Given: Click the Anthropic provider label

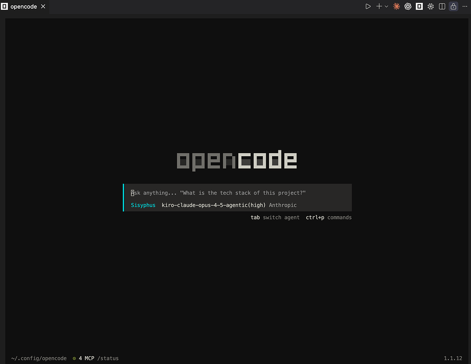Looking at the screenshot, I should point(283,205).
